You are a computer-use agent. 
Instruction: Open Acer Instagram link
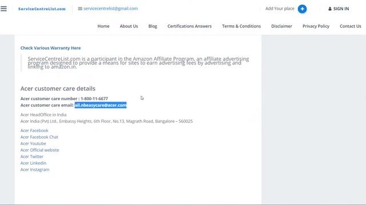[35, 170]
